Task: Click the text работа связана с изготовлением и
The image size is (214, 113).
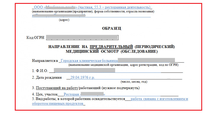Action: click(x=159, y=99)
